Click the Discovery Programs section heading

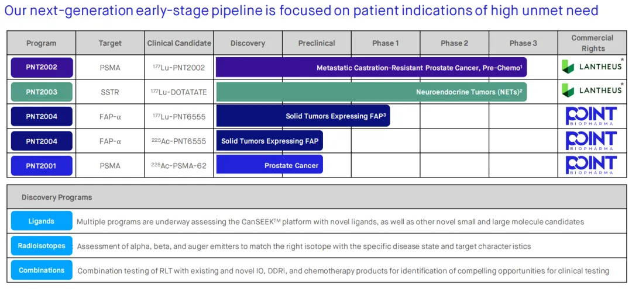(57, 197)
